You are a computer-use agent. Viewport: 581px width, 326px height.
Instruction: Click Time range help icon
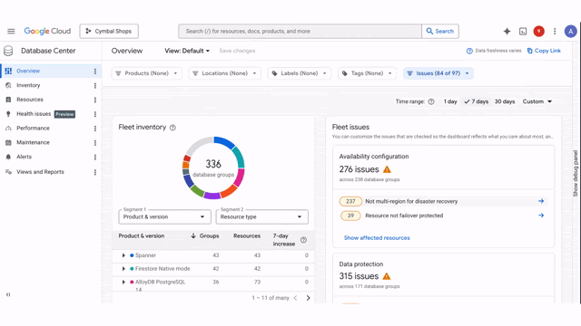click(431, 101)
